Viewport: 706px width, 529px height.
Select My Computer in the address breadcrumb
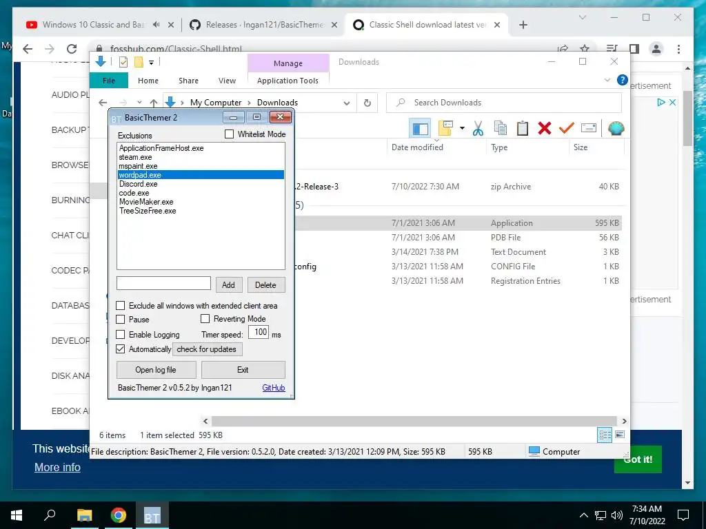[216, 103]
